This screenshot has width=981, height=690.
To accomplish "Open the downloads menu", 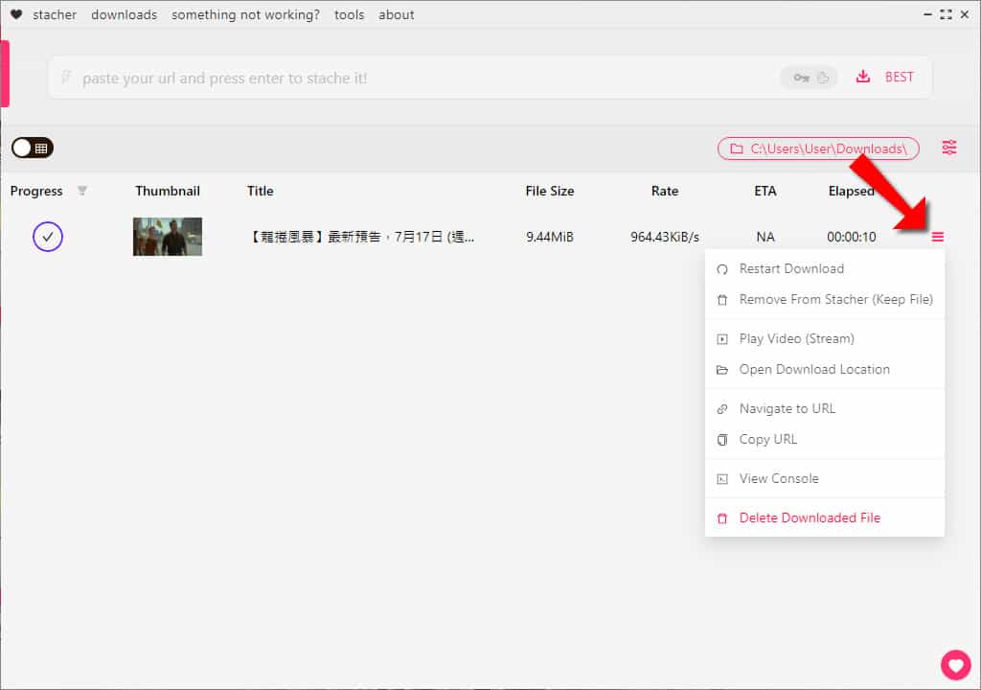I will 124,14.
